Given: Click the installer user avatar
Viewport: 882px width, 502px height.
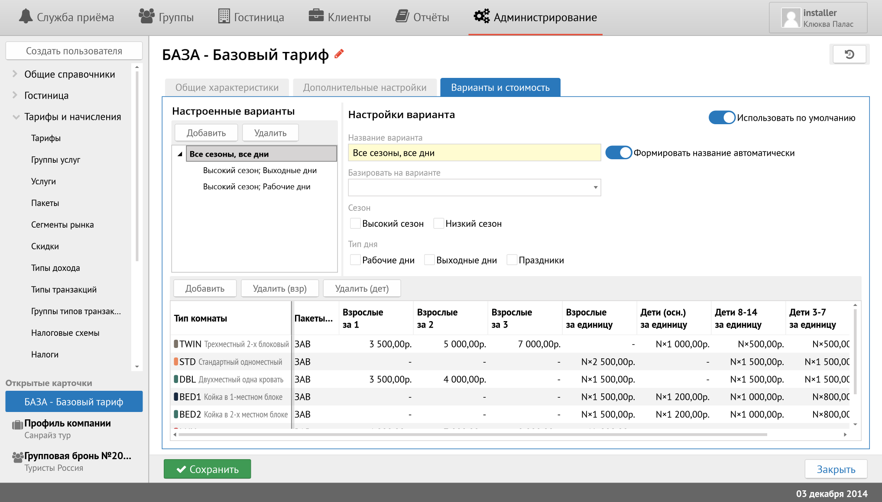Looking at the screenshot, I should pyautogui.click(x=791, y=18).
